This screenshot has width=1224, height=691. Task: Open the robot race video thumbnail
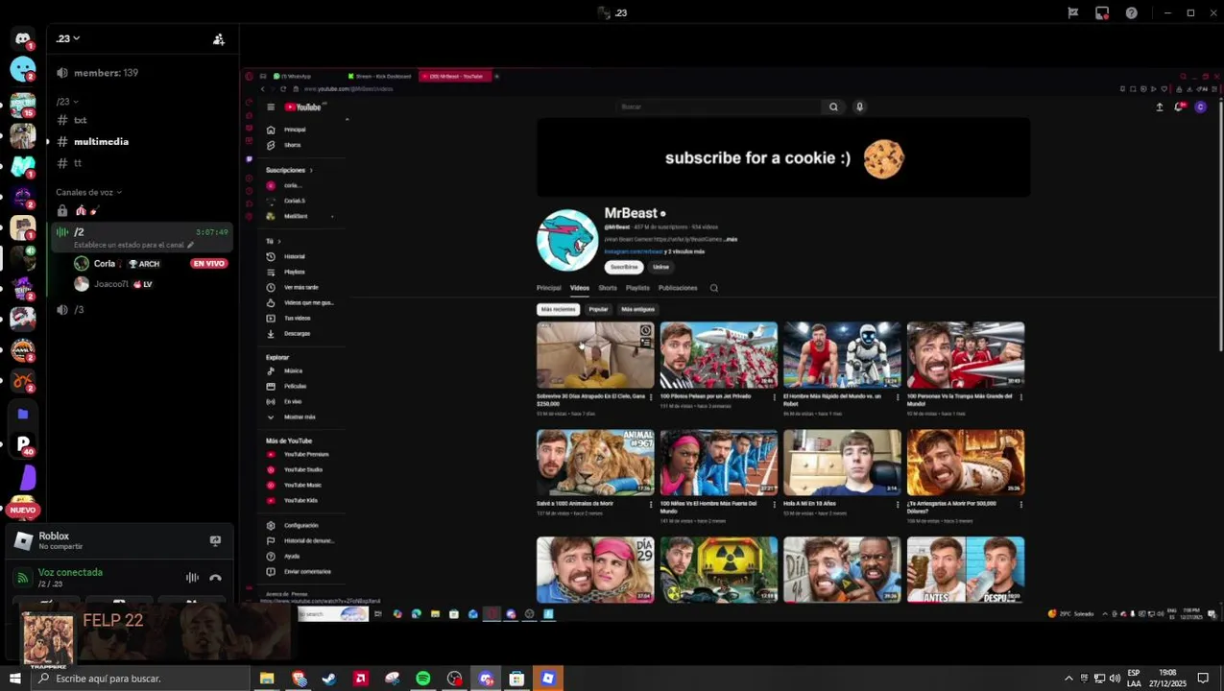point(842,354)
